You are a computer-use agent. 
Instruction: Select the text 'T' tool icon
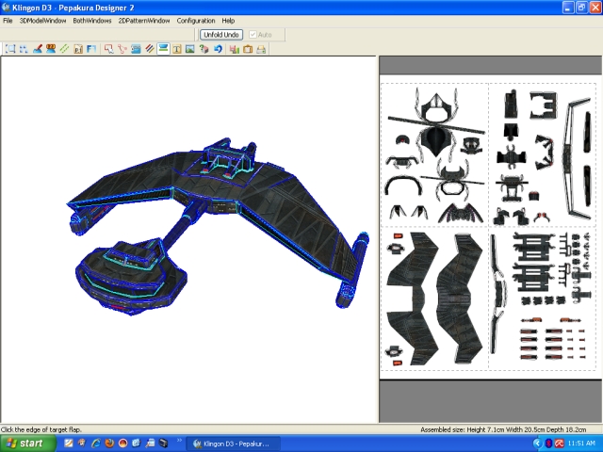pyautogui.click(x=176, y=49)
